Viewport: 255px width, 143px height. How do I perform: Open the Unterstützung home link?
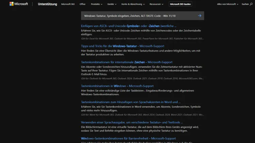47,4
